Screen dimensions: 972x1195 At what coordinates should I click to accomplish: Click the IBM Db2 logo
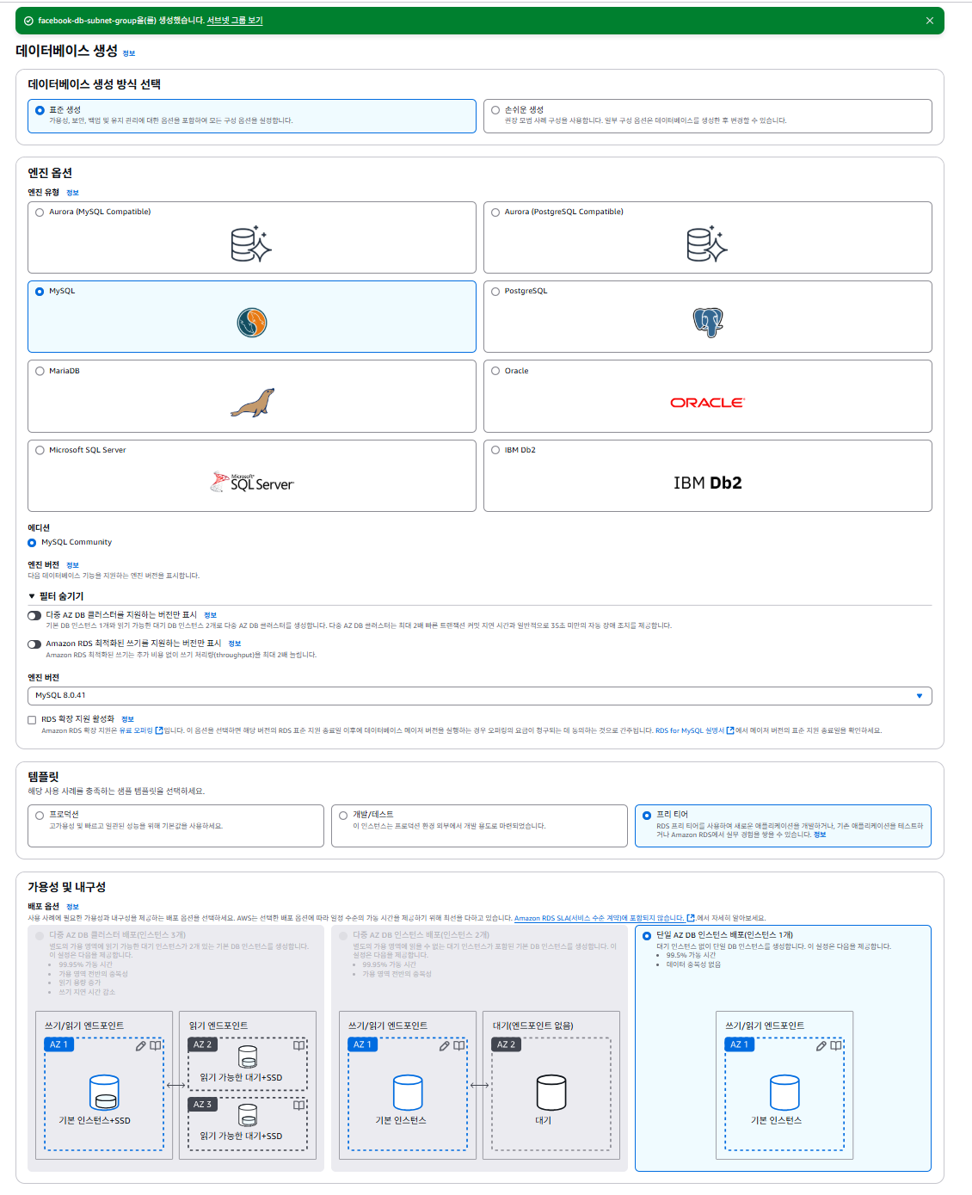coord(707,483)
